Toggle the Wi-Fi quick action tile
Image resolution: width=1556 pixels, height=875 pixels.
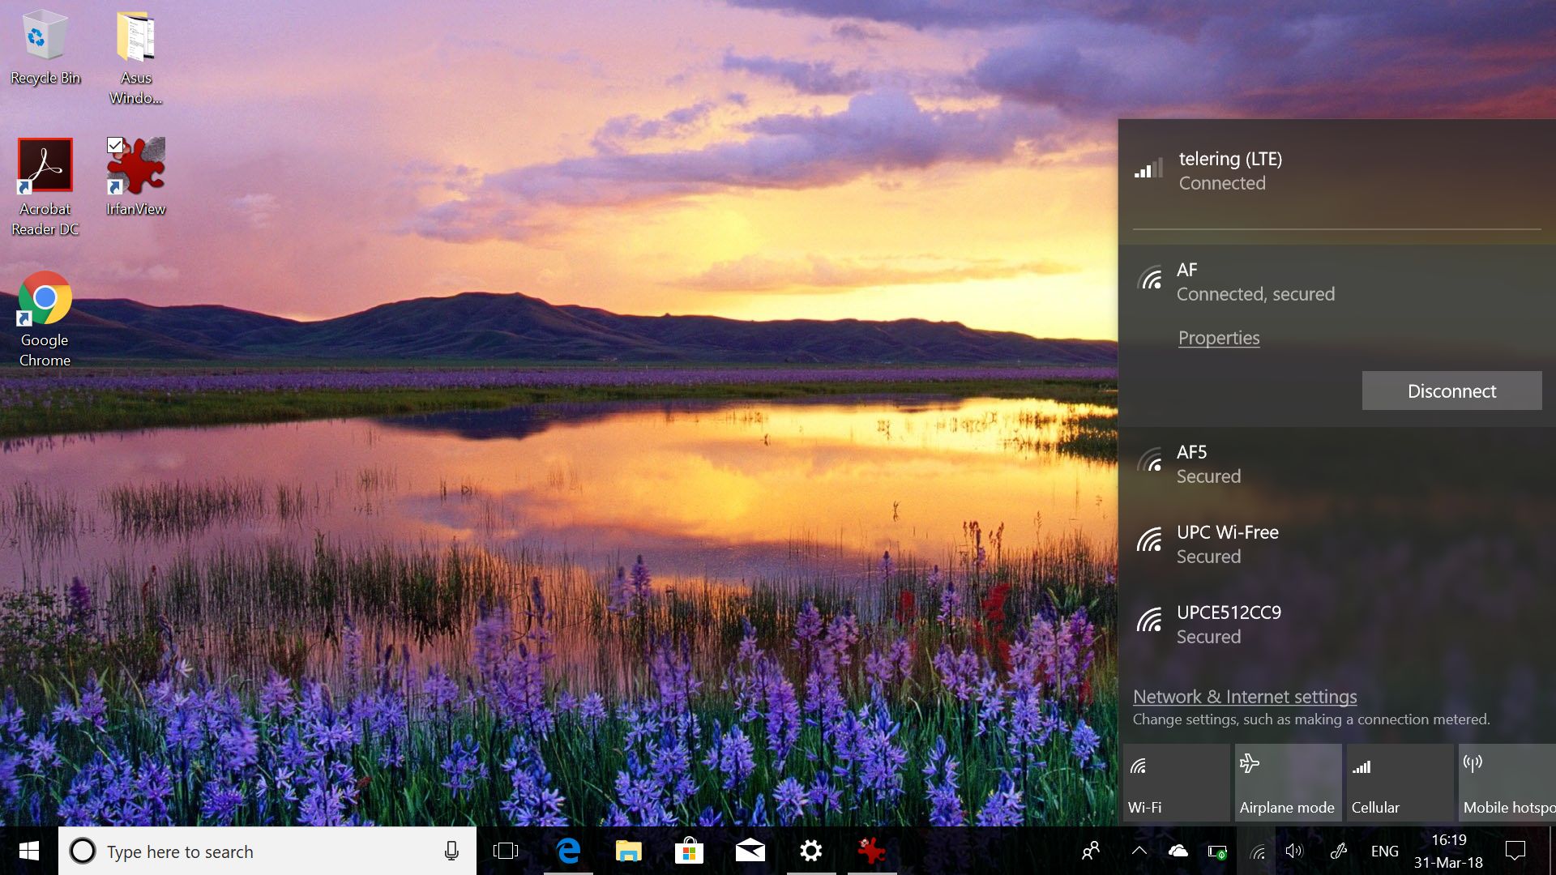pyautogui.click(x=1176, y=783)
